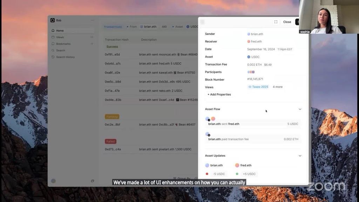The height and width of the screenshot is (202, 359).
Task: Open the three-dot menu next to Bob
Action: pos(92,20)
